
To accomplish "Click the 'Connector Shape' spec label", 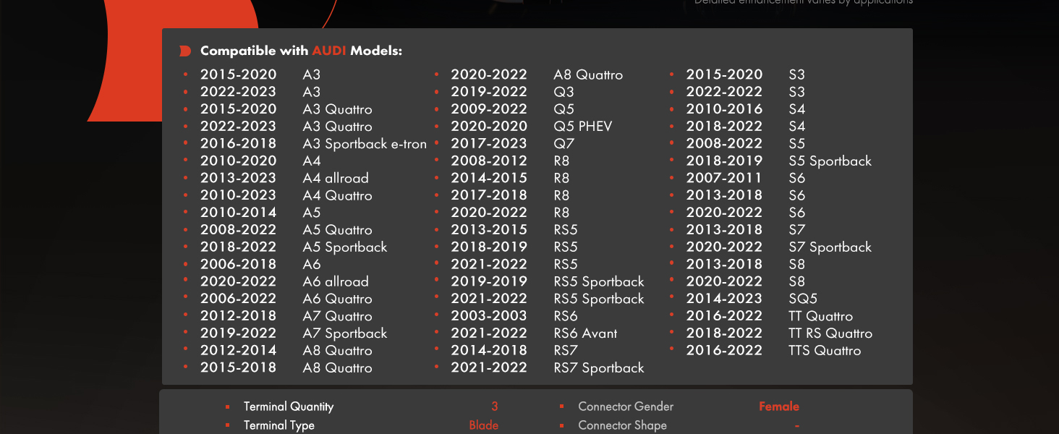I will point(622,425).
